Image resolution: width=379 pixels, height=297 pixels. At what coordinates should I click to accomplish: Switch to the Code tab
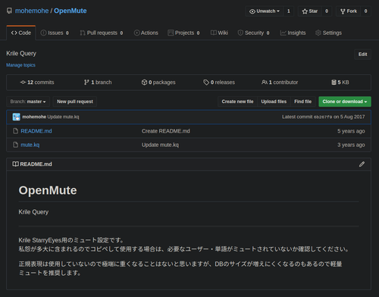21,33
